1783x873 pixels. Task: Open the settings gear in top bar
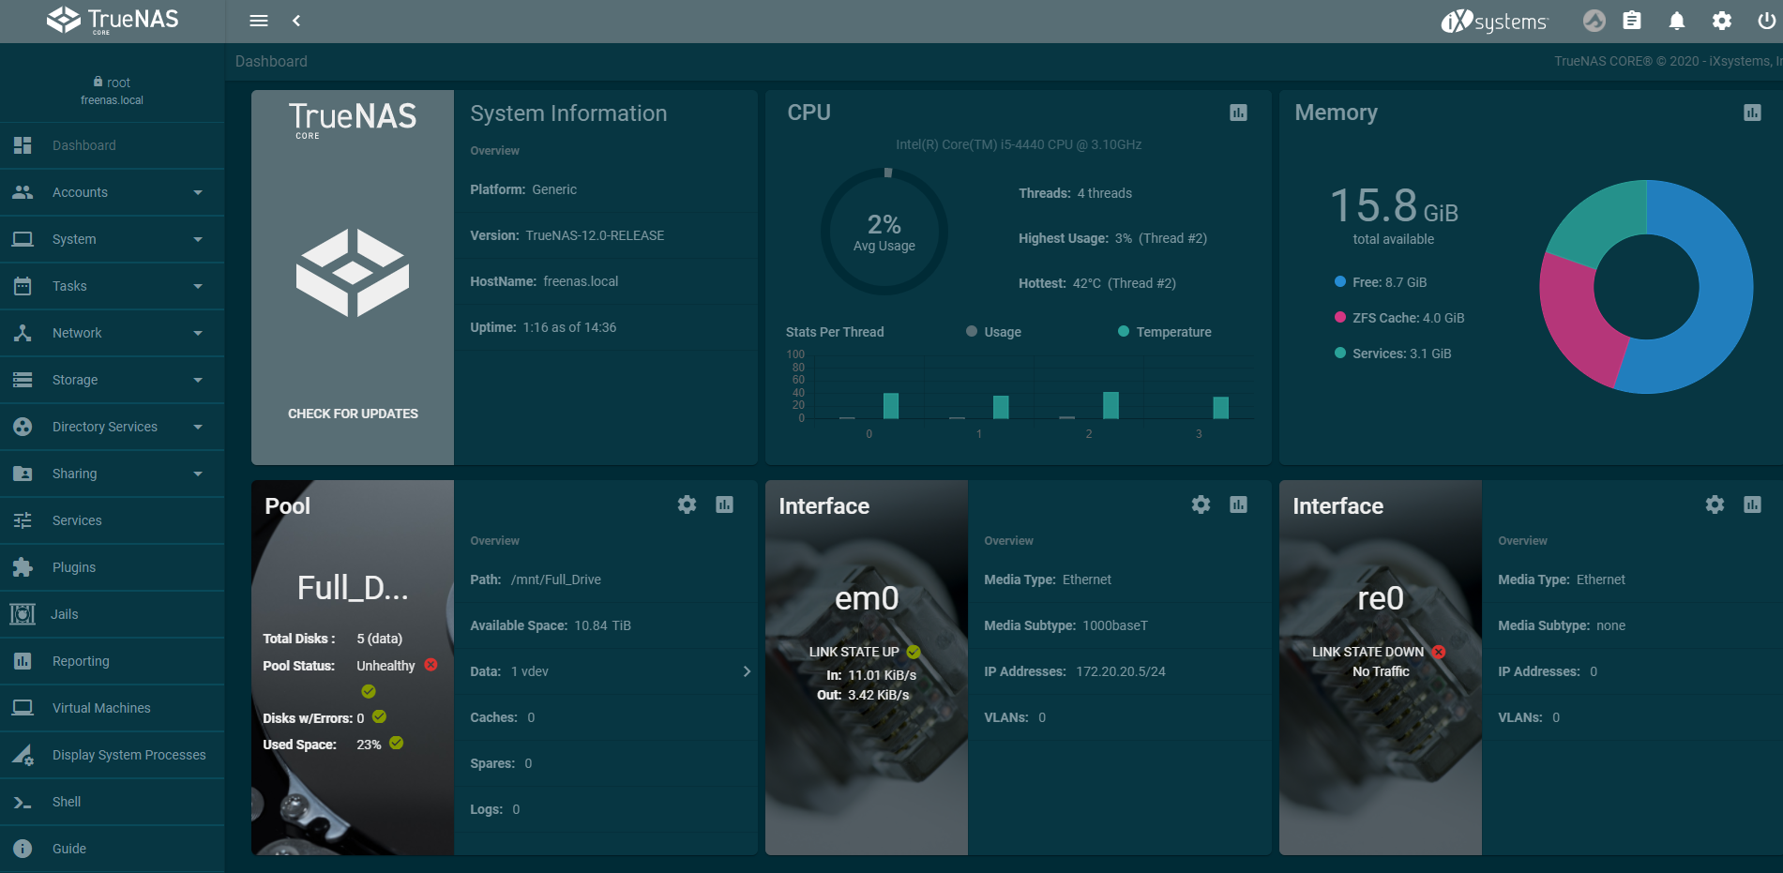click(x=1722, y=21)
